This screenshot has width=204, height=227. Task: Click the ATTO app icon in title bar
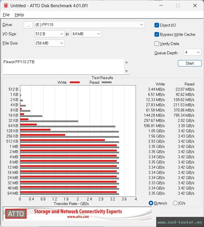click(x=6, y=6)
